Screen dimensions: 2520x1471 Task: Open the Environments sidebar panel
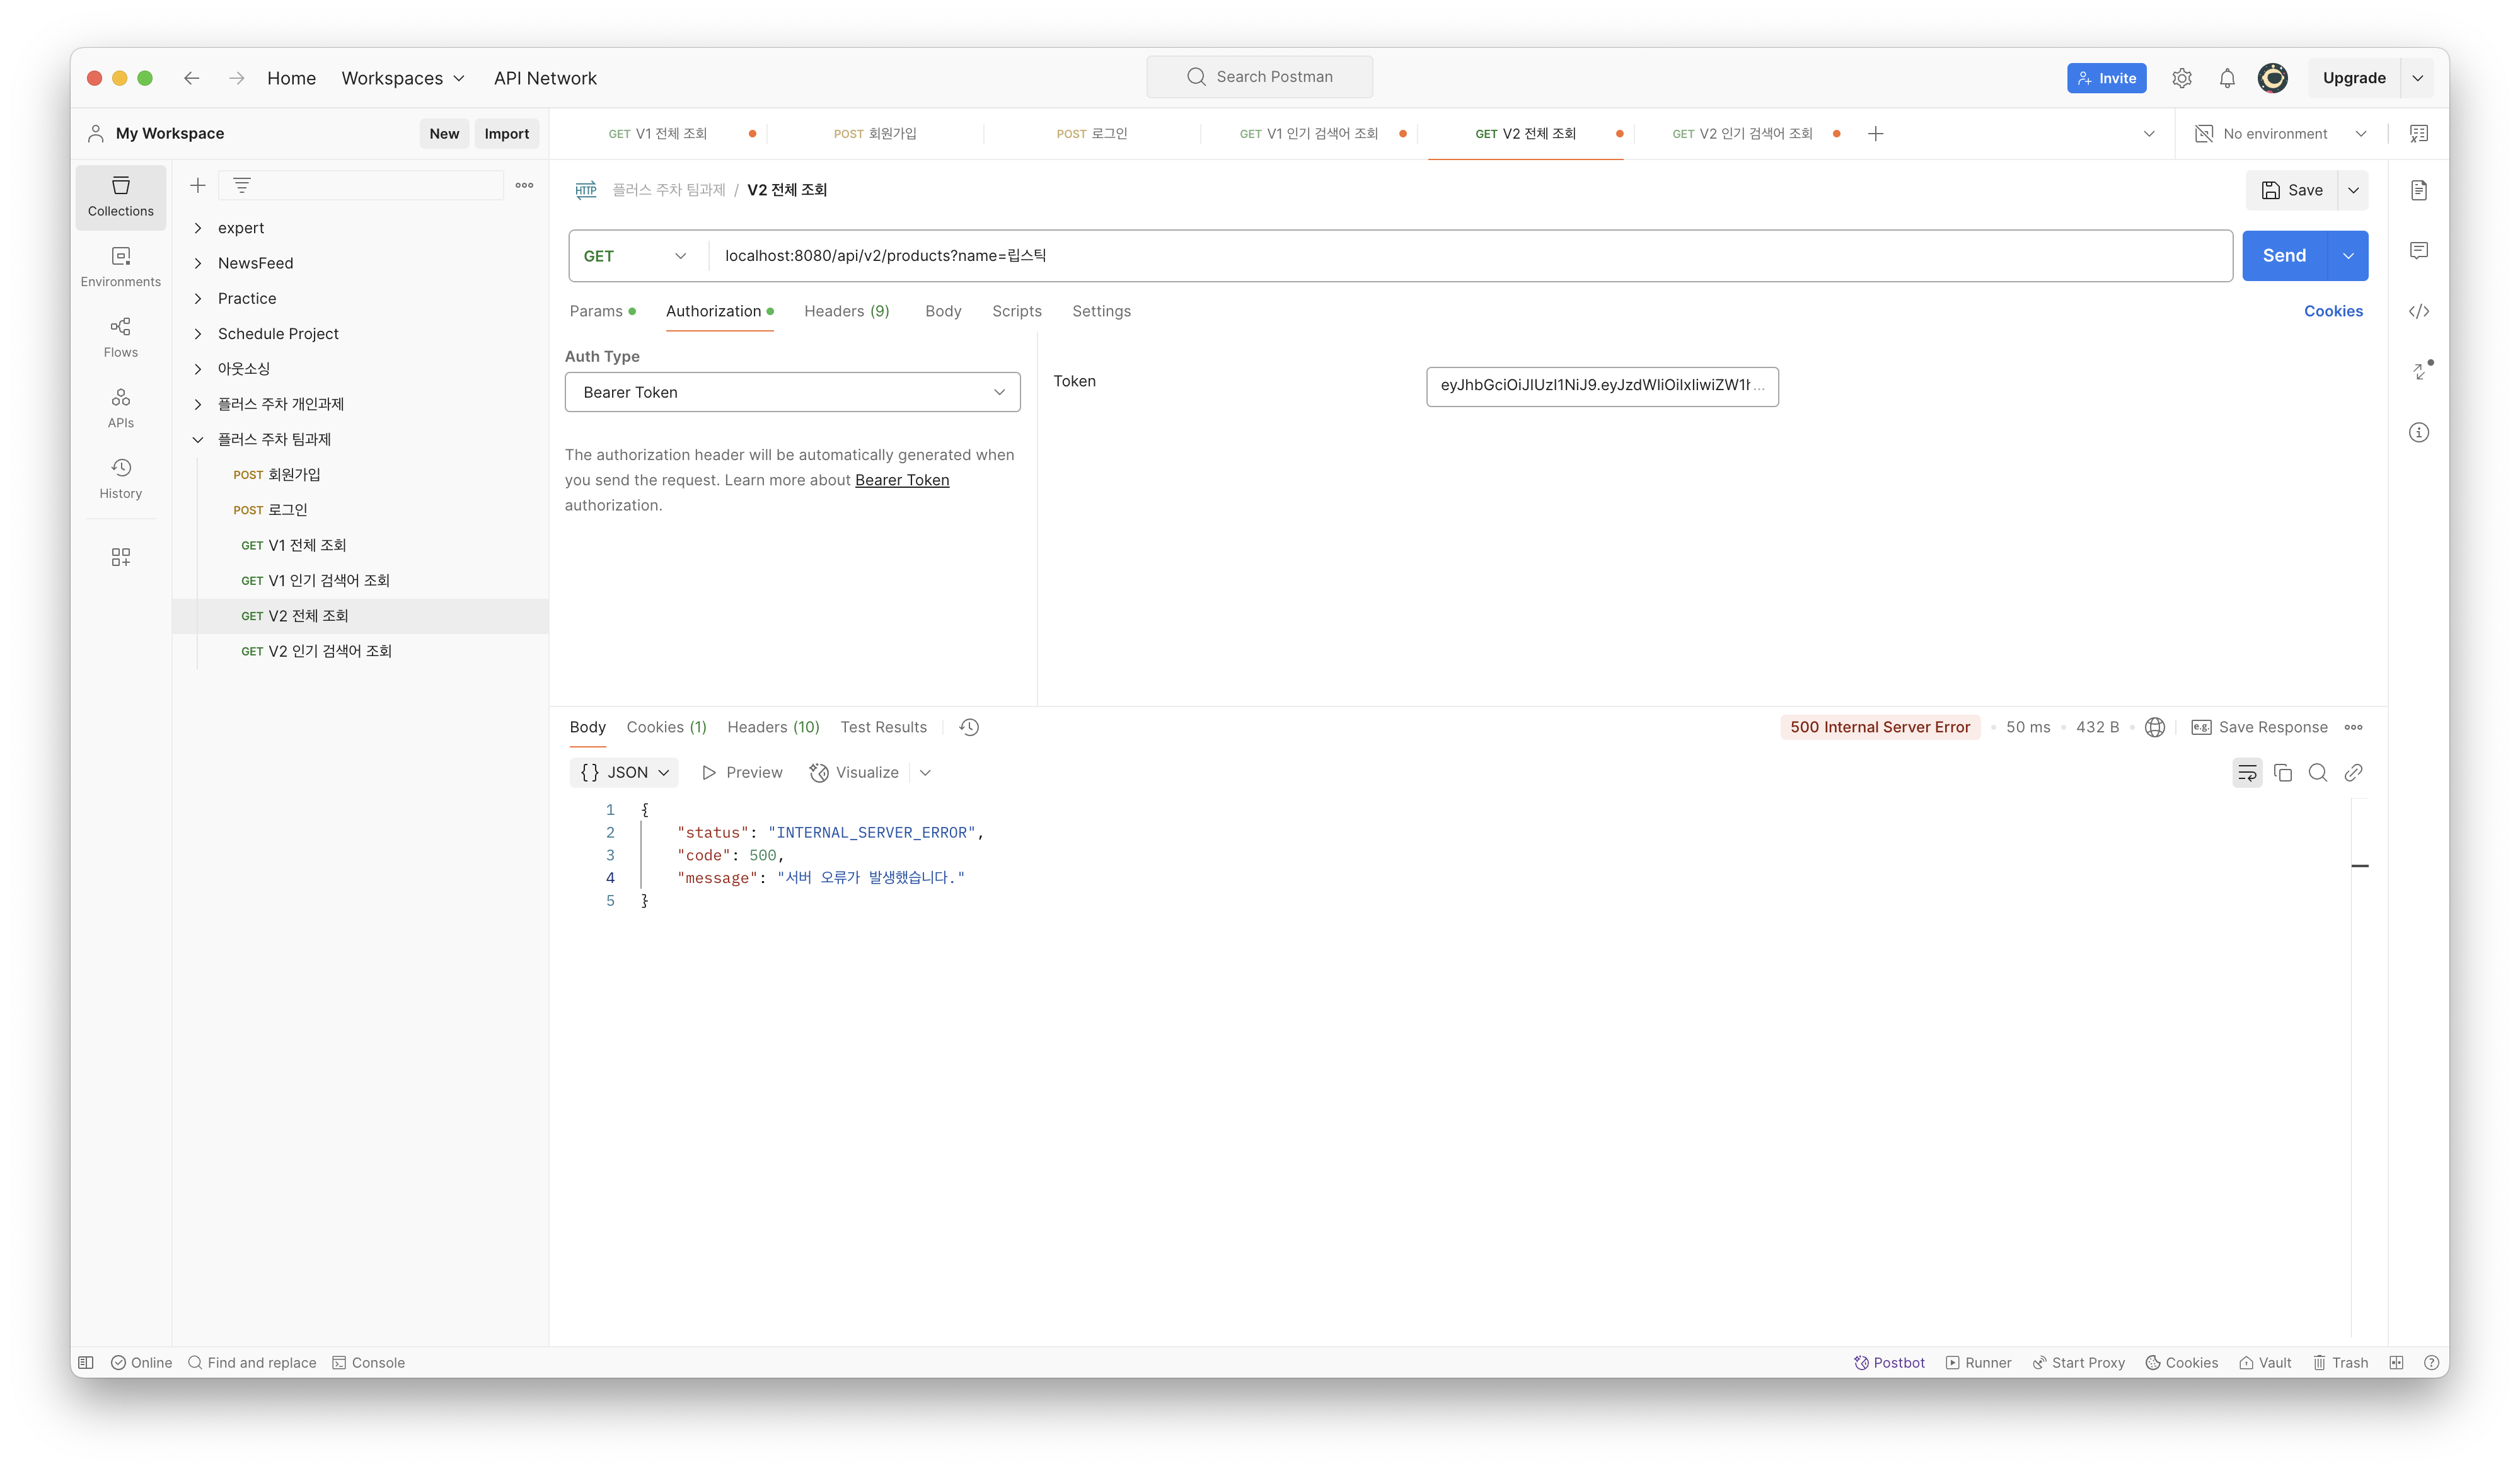pyautogui.click(x=120, y=267)
